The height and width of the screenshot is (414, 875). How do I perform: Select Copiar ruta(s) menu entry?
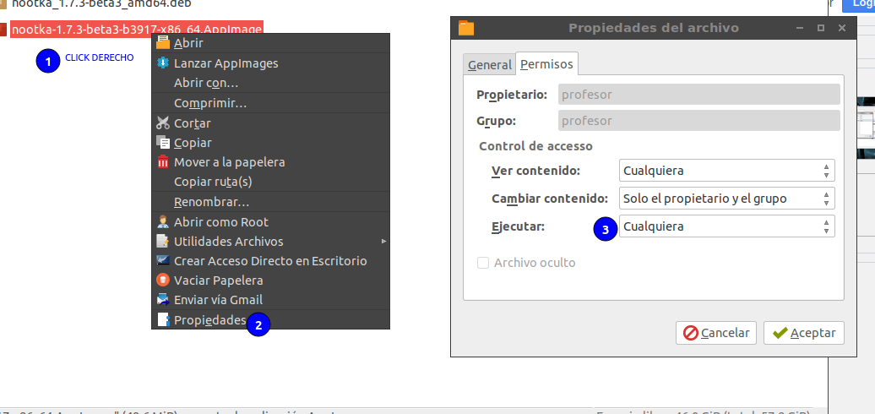[x=213, y=182]
